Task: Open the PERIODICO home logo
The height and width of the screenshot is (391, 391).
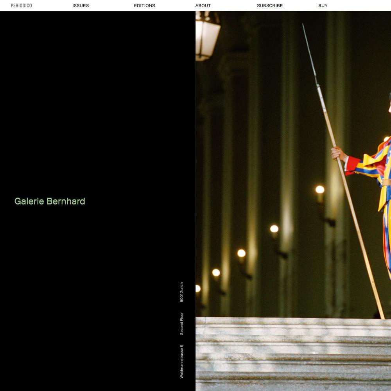Action: pyautogui.click(x=21, y=5)
